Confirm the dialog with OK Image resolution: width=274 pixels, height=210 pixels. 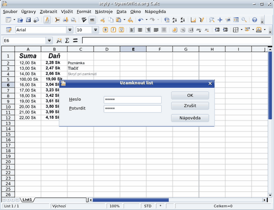pyautogui.click(x=190, y=96)
